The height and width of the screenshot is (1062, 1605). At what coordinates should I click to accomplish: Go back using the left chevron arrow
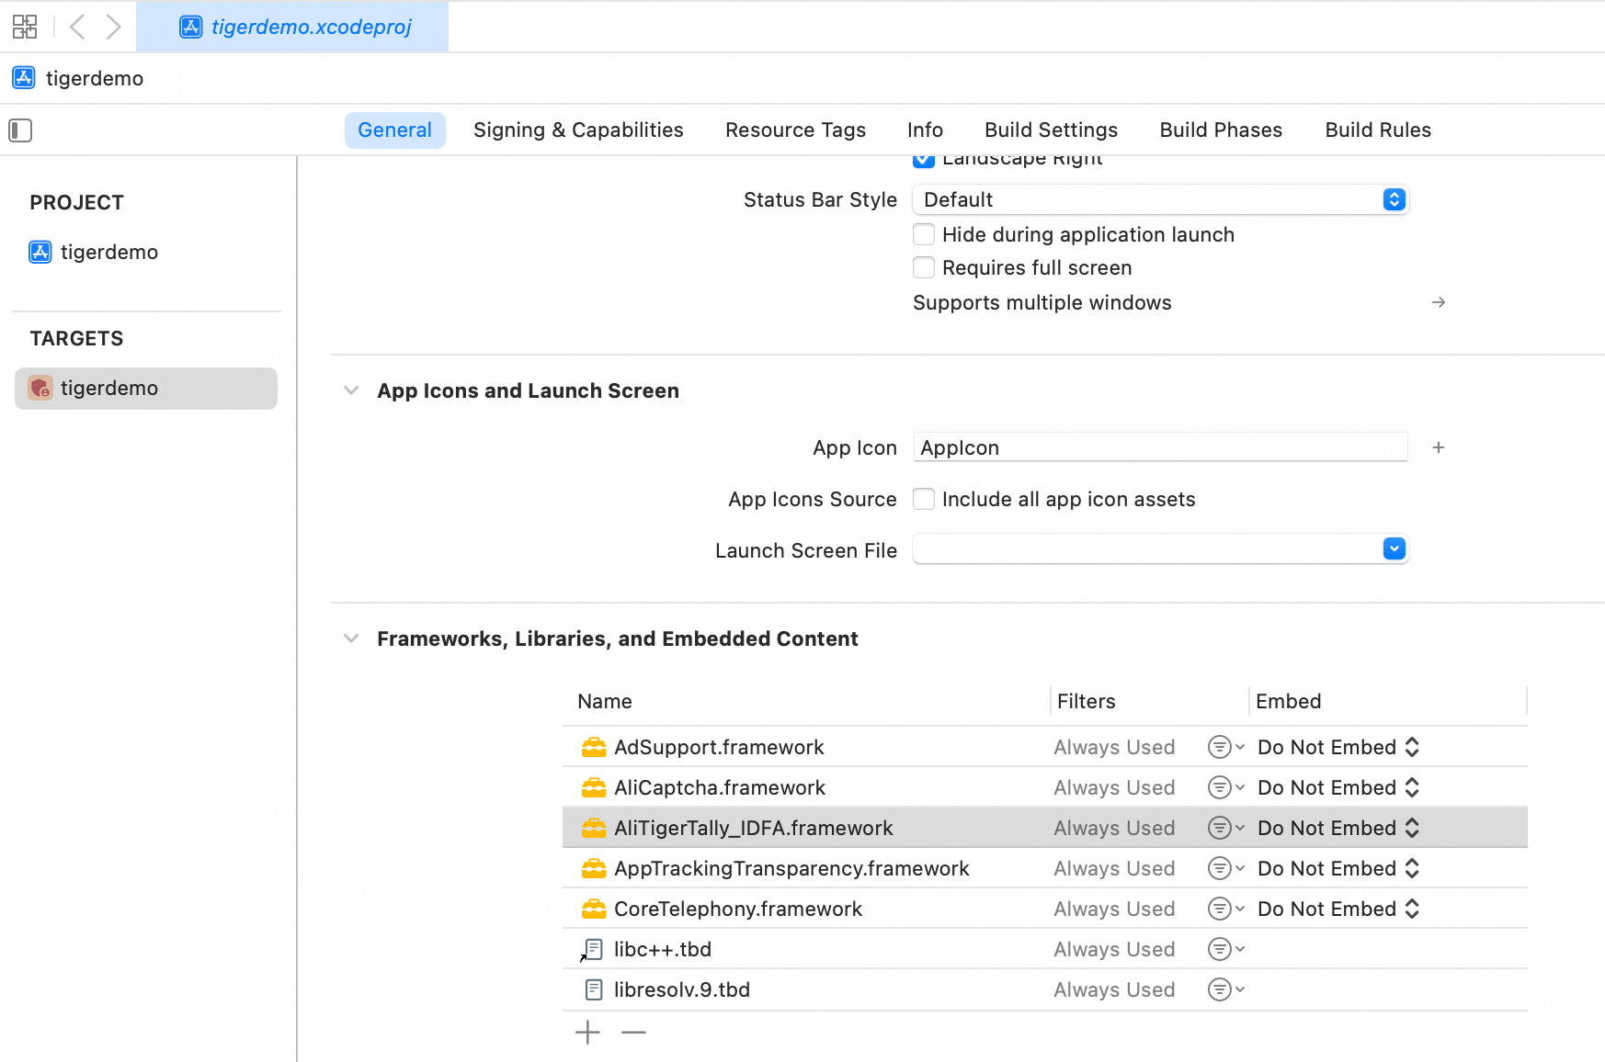tap(78, 27)
